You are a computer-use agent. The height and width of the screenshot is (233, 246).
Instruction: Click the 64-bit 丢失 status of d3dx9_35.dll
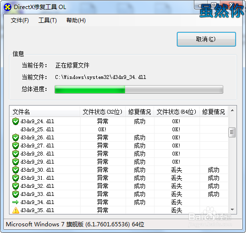[x=176, y=210]
